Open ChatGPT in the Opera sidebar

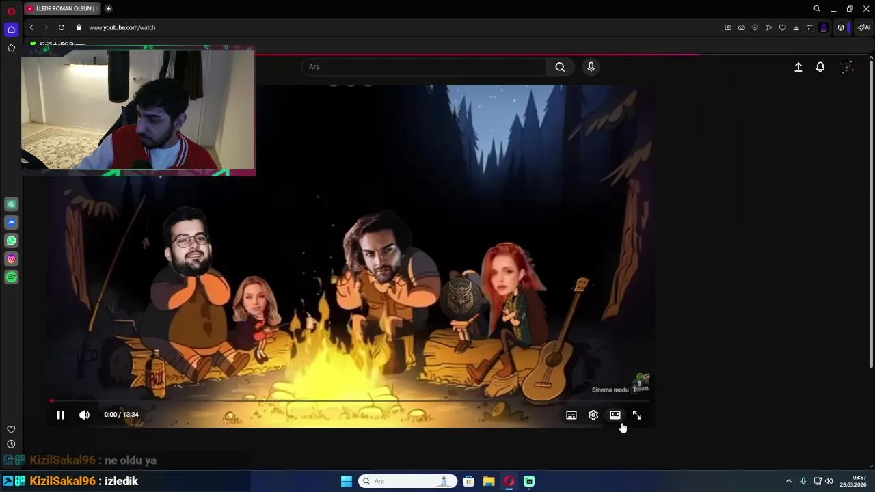(11, 204)
